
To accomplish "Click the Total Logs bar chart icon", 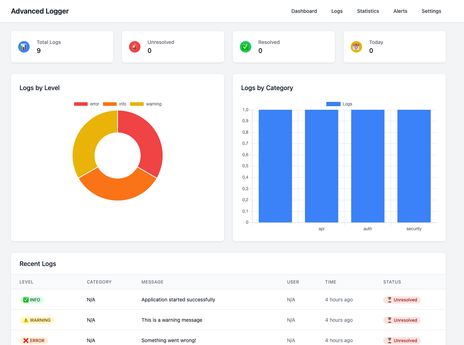I will pyautogui.click(x=24, y=46).
